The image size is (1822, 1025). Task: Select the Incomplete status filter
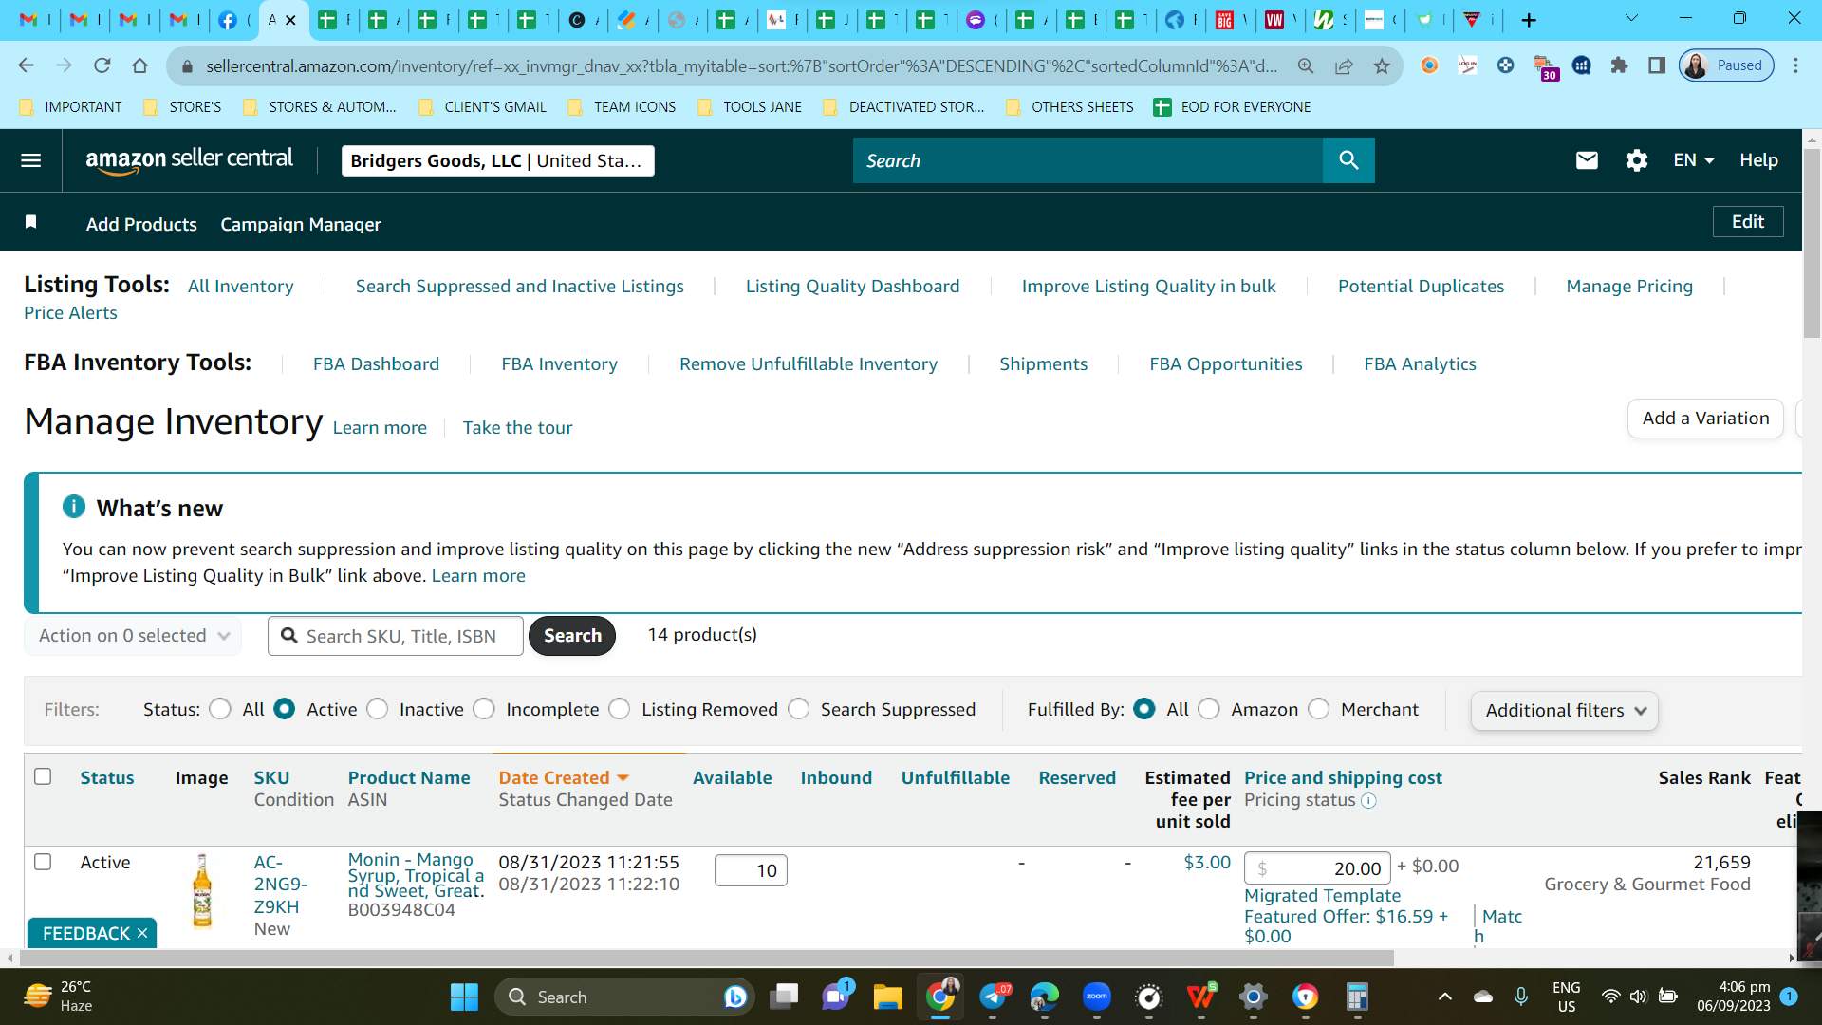point(484,709)
